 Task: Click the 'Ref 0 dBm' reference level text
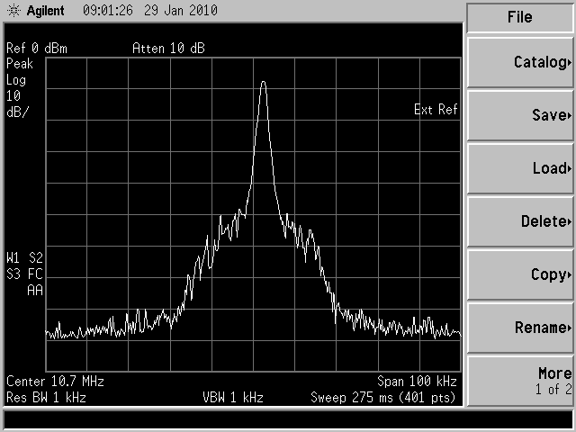pyautogui.click(x=37, y=49)
